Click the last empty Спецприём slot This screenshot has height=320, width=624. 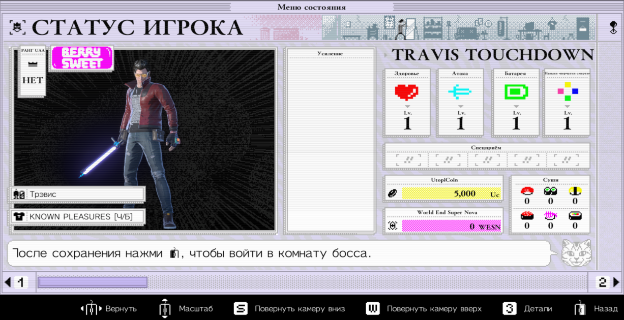click(x=566, y=161)
